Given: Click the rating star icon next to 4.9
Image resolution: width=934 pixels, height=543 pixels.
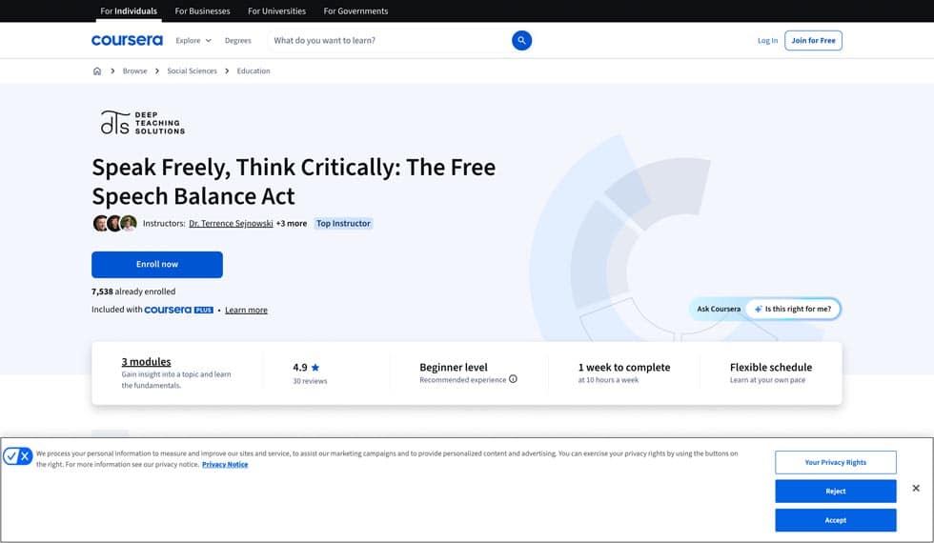Looking at the screenshot, I should 315,368.
